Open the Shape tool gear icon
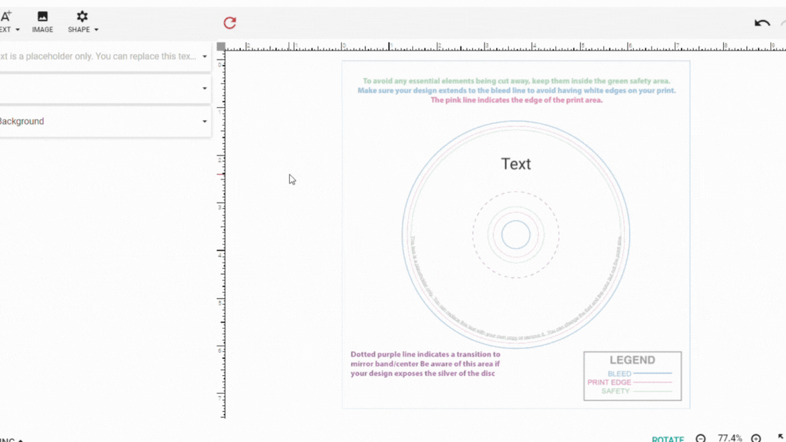The height and width of the screenshot is (442, 786). click(x=82, y=16)
